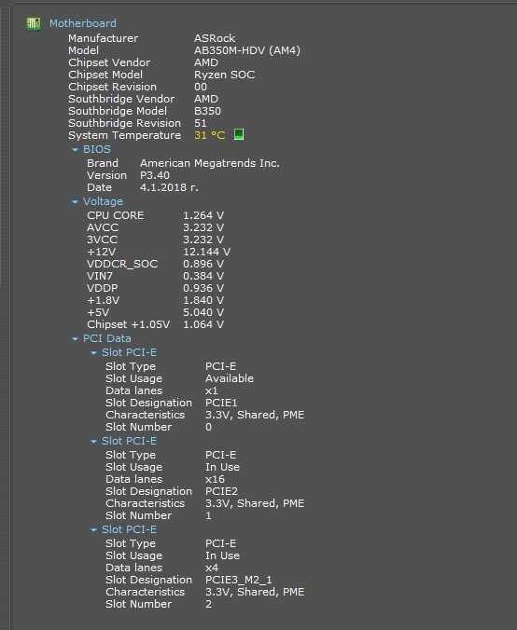Select Slot Number value 1

pos(208,515)
